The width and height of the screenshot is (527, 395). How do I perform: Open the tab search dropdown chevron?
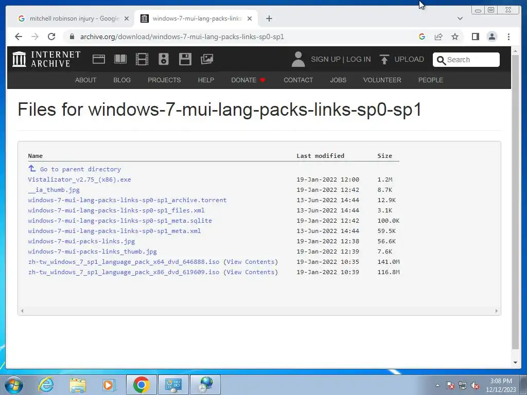pyautogui.click(x=460, y=19)
